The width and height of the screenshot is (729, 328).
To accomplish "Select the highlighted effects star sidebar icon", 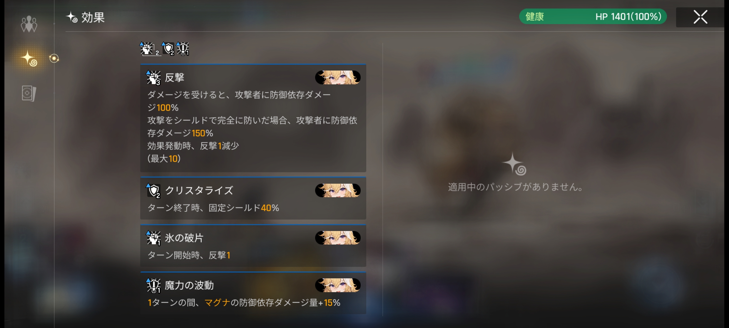I will coord(29,58).
